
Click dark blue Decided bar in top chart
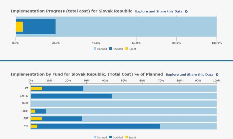pos(39,27)
